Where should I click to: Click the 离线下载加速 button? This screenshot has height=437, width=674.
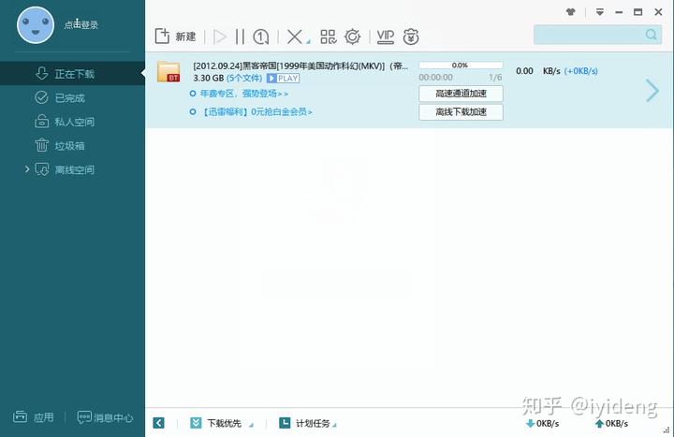461,112
